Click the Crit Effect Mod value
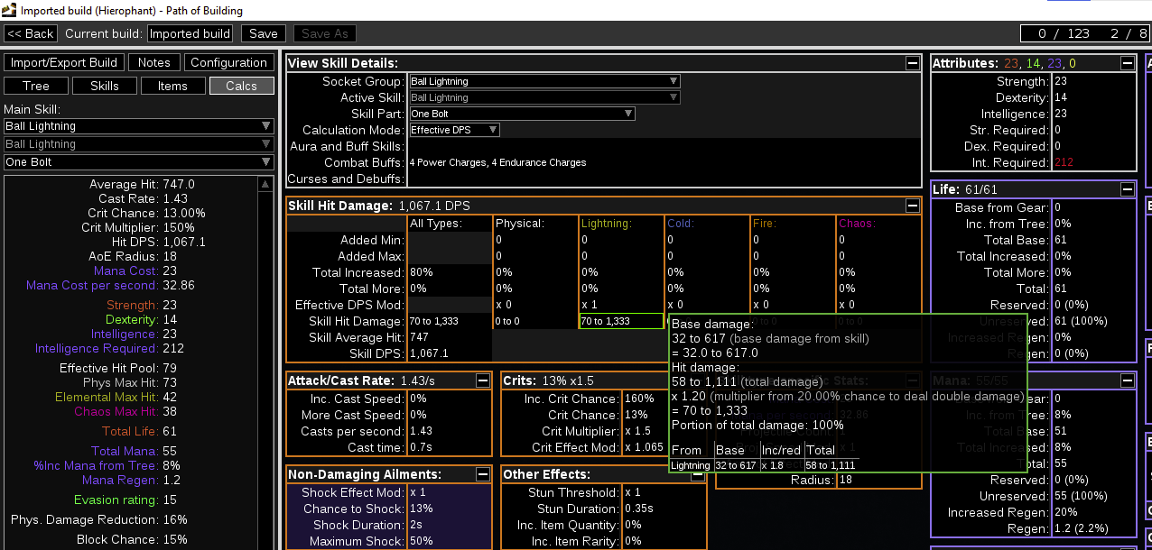 (644, 447)
